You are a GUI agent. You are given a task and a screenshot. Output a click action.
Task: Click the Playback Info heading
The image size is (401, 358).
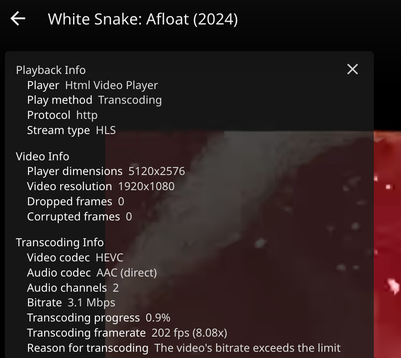coord(51,70)
